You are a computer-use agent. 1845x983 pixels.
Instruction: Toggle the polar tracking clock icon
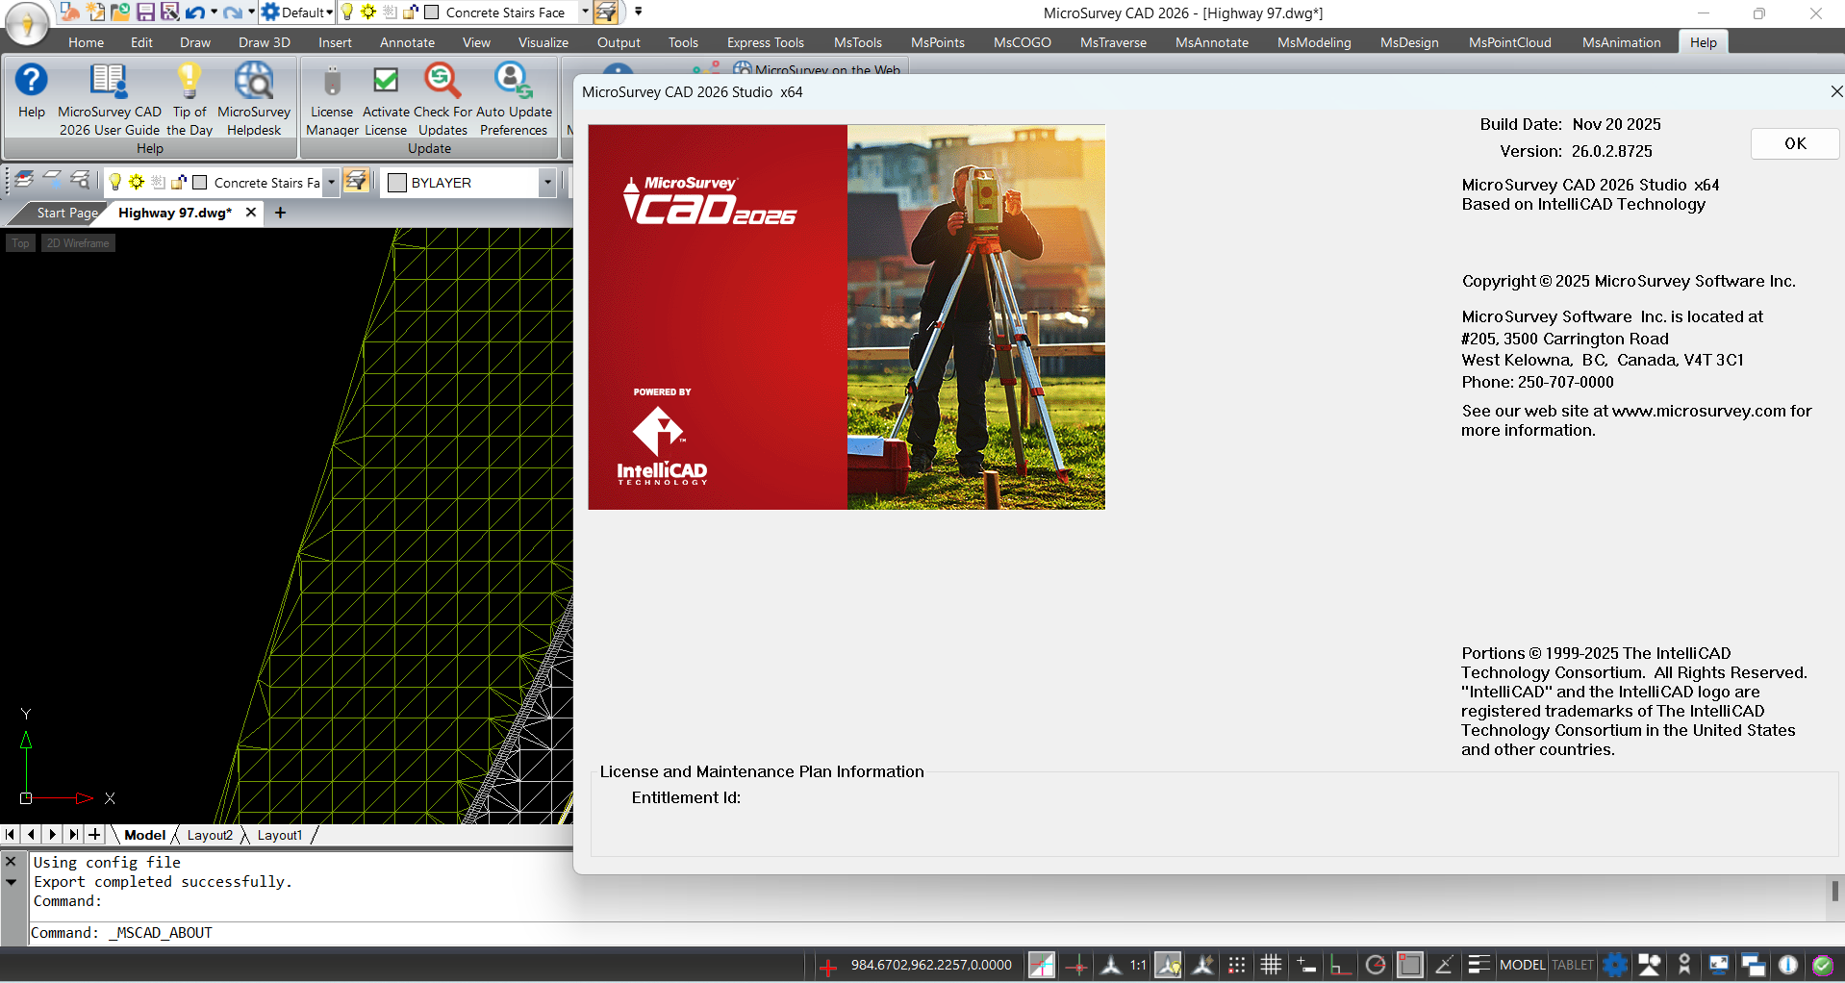[1376, 965]
